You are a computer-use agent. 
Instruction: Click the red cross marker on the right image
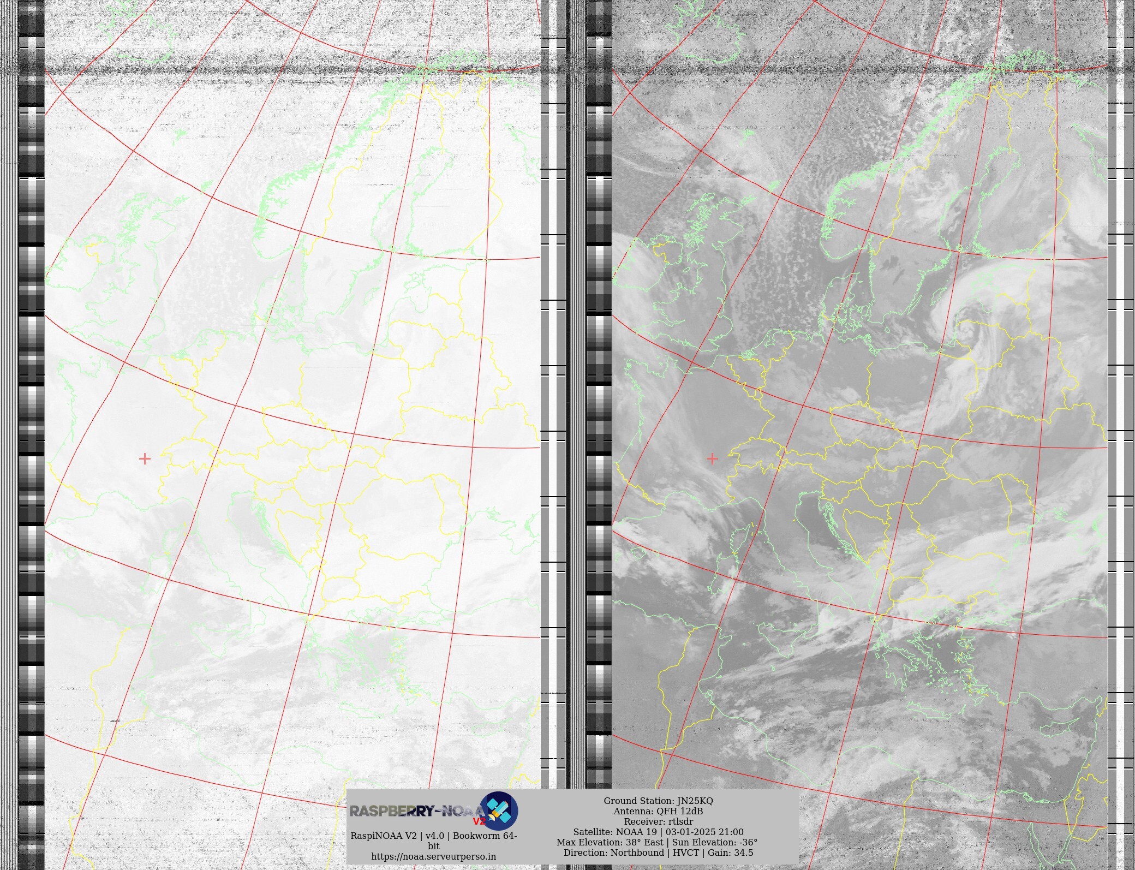click(x=712, y=458)
